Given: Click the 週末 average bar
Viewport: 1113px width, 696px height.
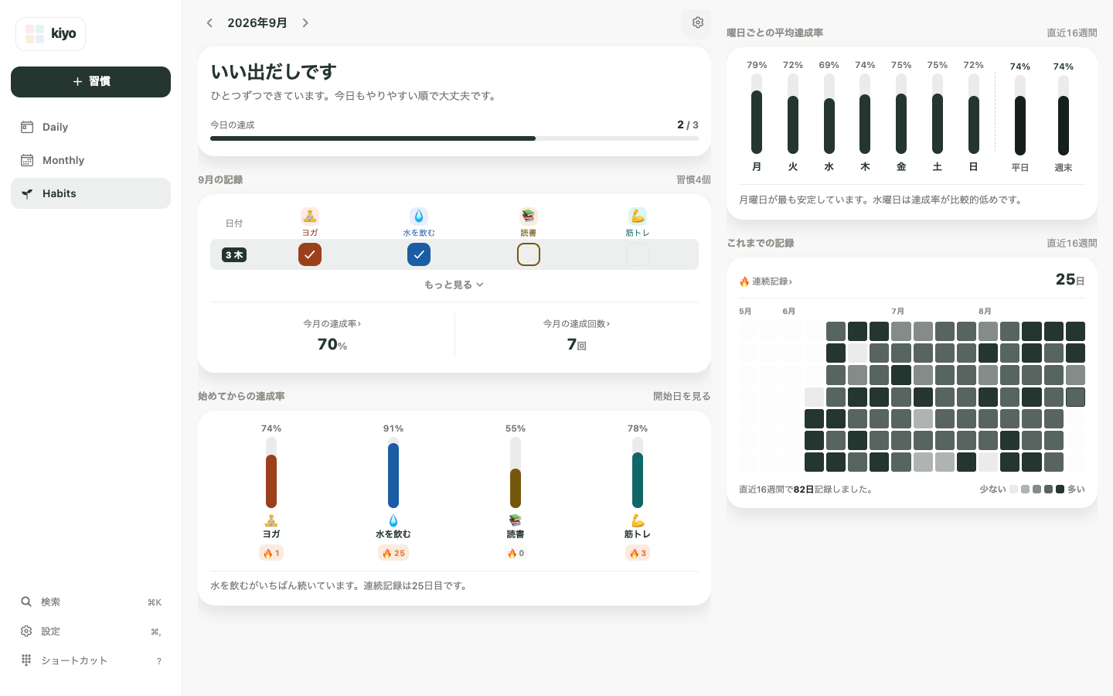Looking at the screenshot, I should tap(1064, 114).
